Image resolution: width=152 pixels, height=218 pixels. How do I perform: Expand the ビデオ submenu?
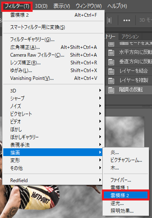tap(53, 122)
